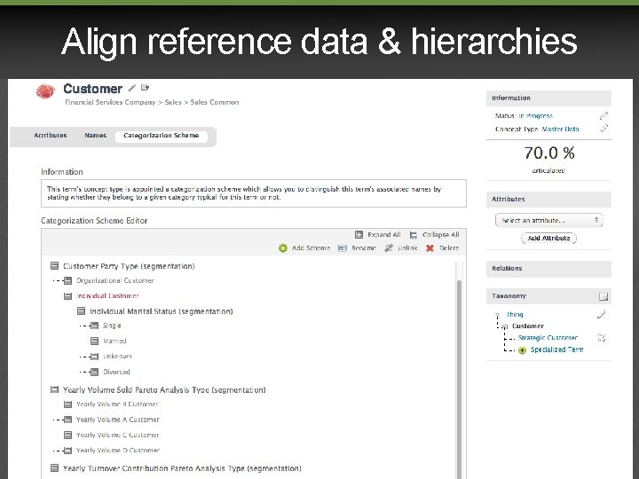The height and width of the screenshot is (479, 639).
Task: Open the In Progress status link
Action: tap(535, 116)
